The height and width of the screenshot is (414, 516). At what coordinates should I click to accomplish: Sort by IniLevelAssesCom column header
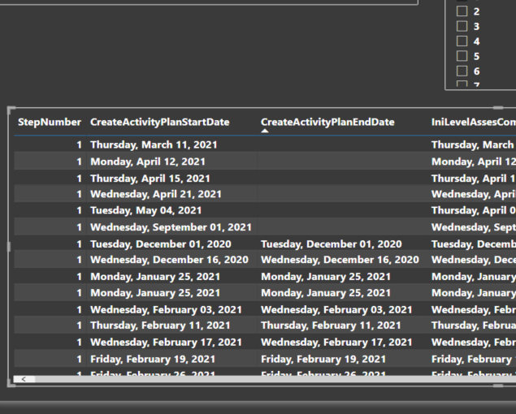(474, 123)
